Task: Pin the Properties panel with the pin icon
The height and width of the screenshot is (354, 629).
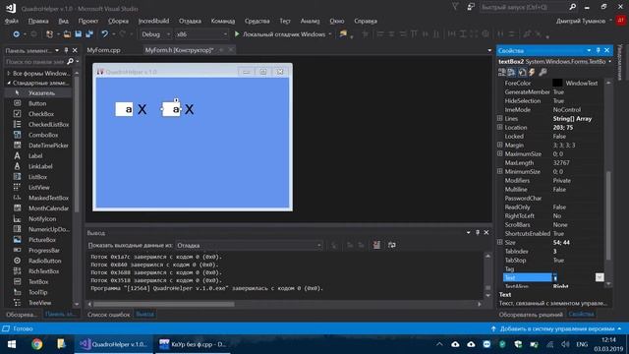Action: [598, 50]
